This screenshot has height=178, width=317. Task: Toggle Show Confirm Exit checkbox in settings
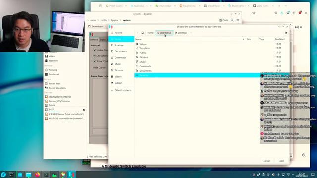click(94, 61)
